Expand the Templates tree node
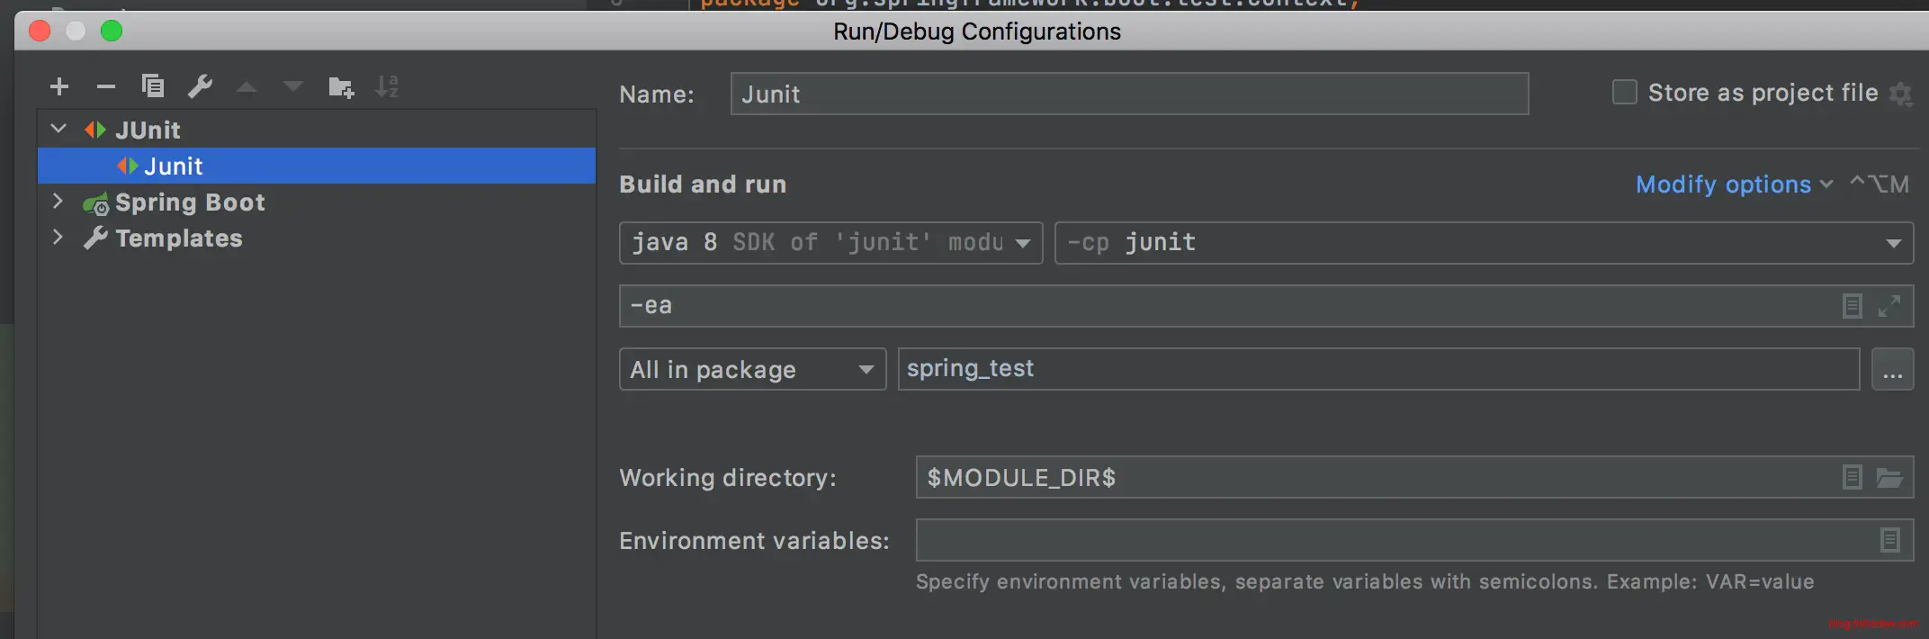This screenshot has width=1929, height=639. (x=58, y=238)
